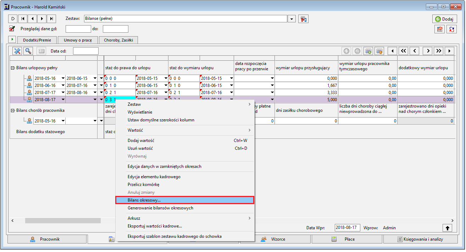Toggle the edit mode icon beside Przeglądaj dane
Viewport: 466px width, 252px height.
click(x=12, y=29)
